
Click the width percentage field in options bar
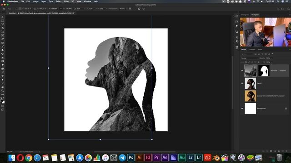pyautogui.click(x=54, y=9)
